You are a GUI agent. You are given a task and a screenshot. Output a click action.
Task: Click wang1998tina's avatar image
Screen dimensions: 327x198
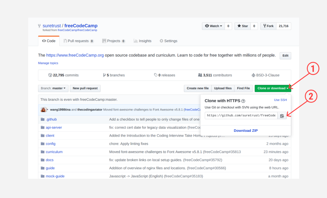click(43, 110)
